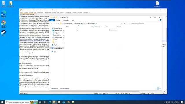Expand the quick access toolbar dropdown

click(x=58, y=18)
